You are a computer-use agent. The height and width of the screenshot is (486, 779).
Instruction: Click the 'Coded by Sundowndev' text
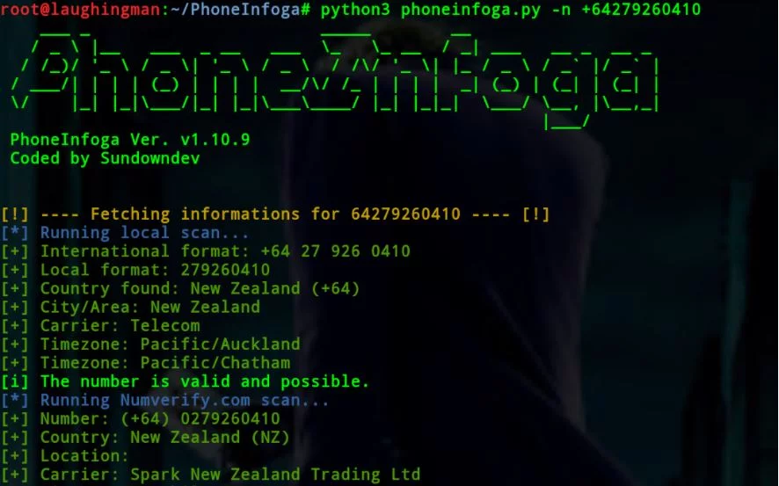[x=105, y=158]
